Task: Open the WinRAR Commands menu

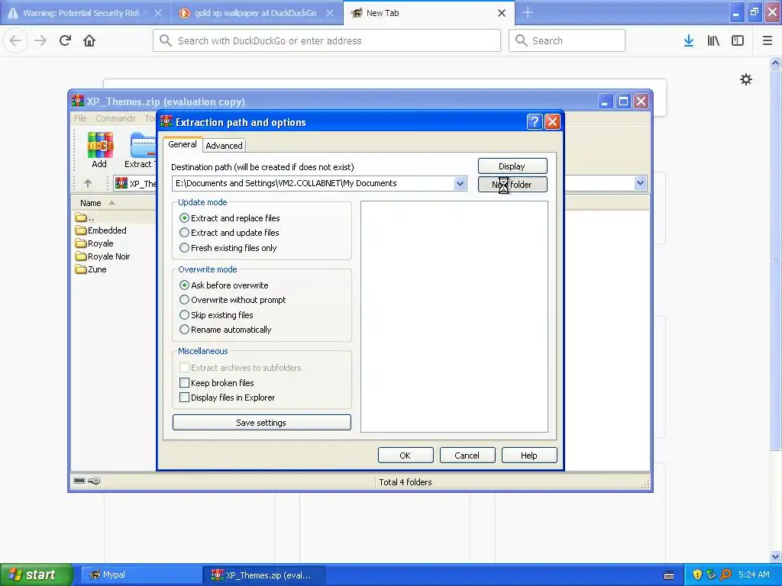Action: pyautogui.click(x=115, y=118)
